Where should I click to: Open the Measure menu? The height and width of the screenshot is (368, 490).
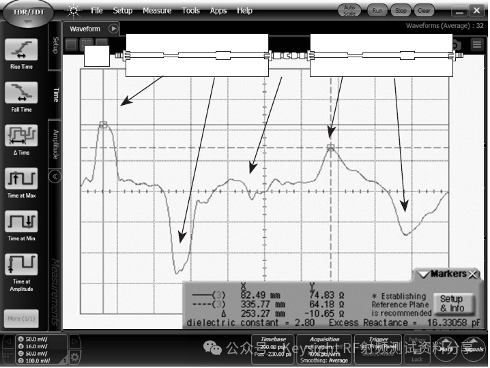[157, 11]
